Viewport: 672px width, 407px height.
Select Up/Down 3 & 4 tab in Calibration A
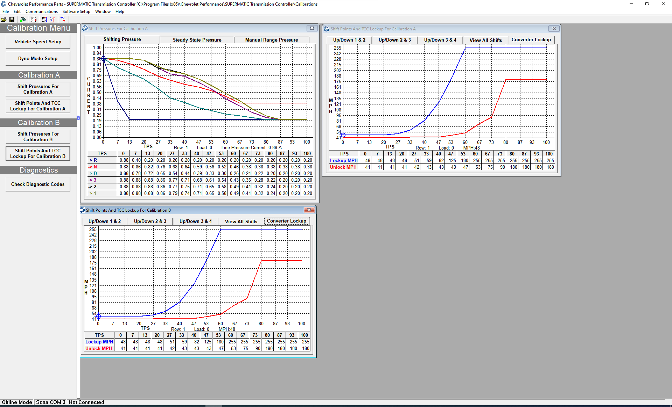pos(440,40)
